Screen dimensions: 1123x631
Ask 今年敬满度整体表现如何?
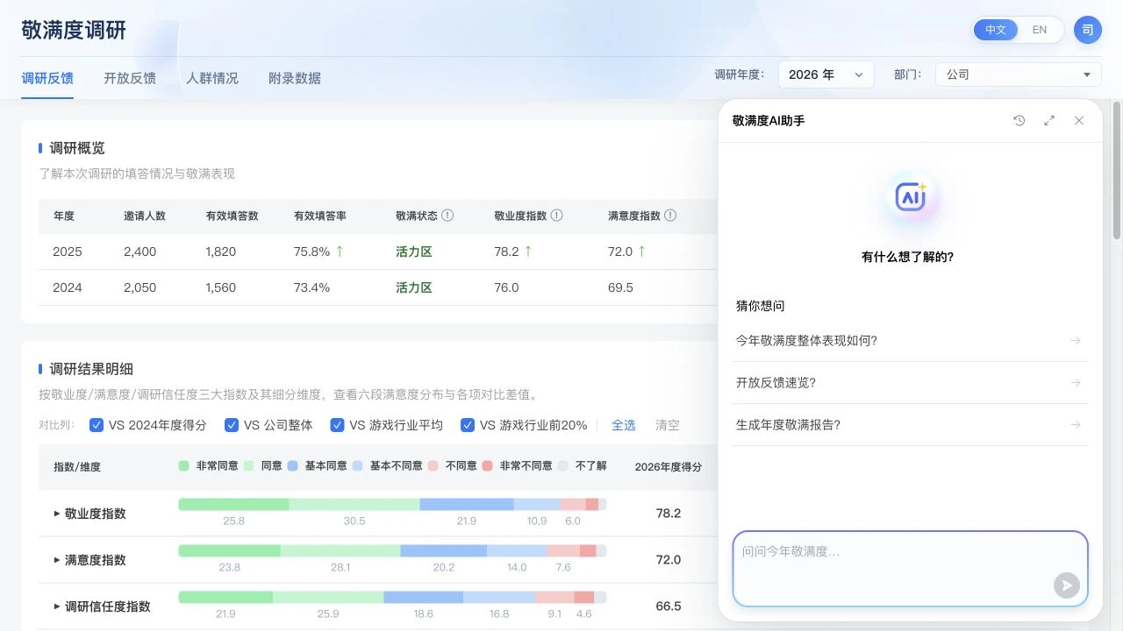[910, 341]
